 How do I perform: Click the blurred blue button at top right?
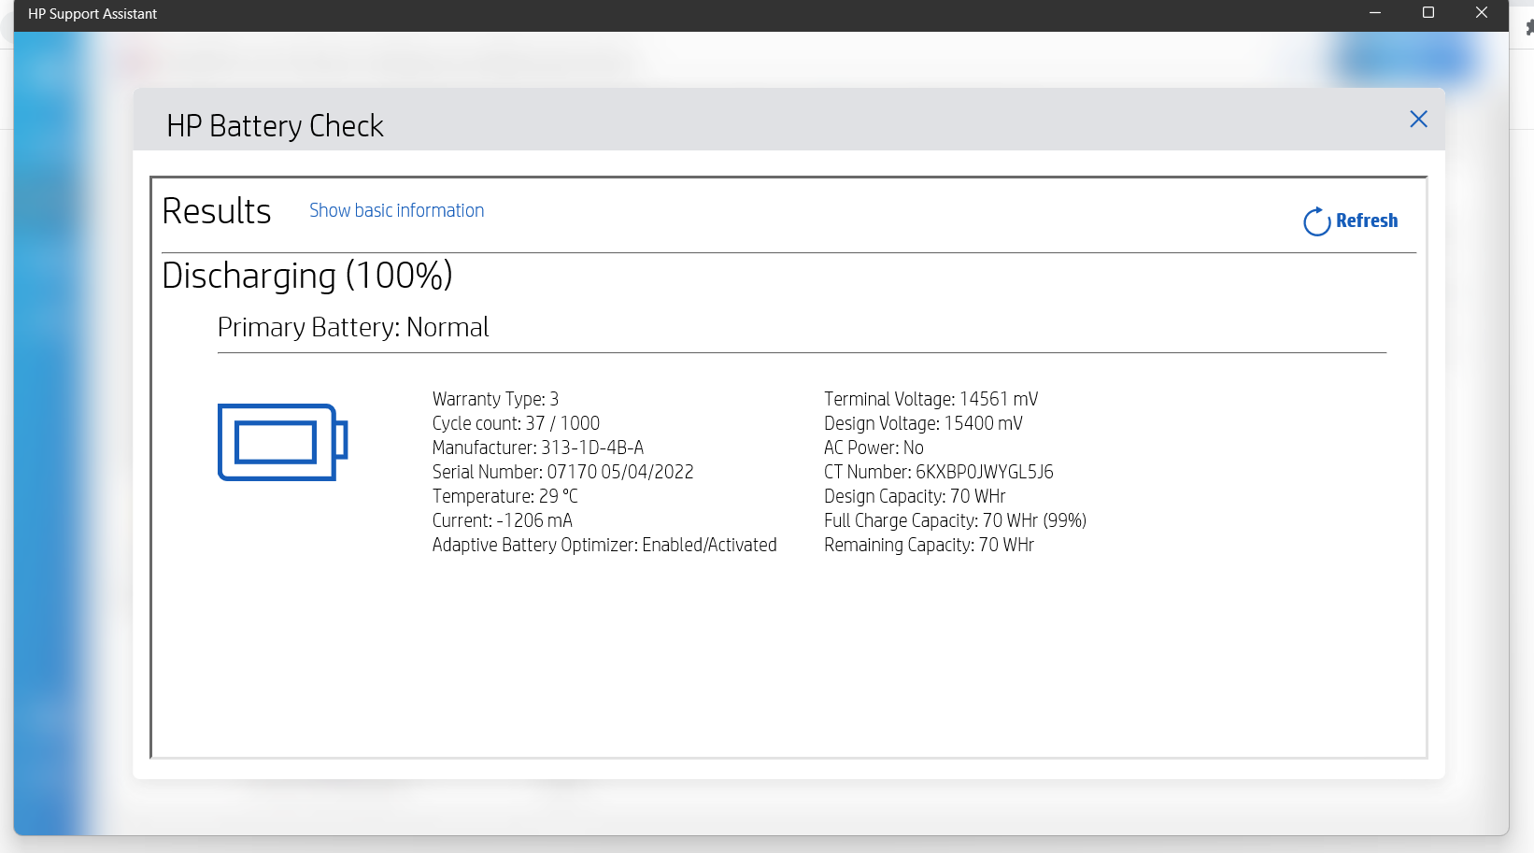(x=1406, y=61)
